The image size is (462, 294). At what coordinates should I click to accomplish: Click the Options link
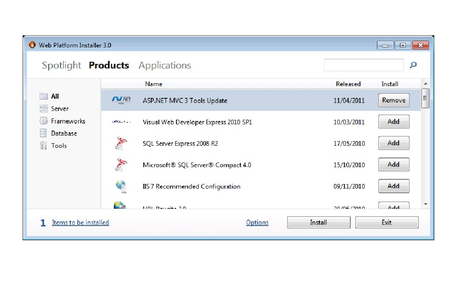pos(257,223)
